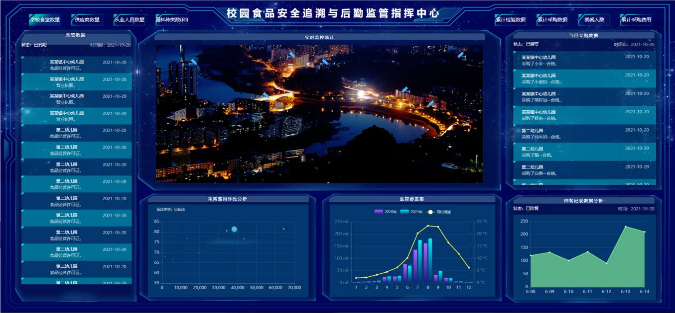The image size is (675, 313).
Task: Switch to the 学校食堂数量 tab
Action: point(45,20)
